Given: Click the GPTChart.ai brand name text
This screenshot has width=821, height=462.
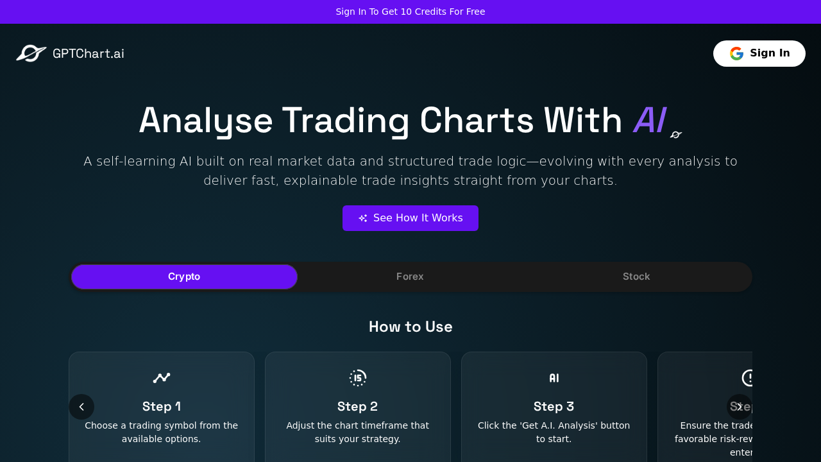Looking at the screenshot, I should coord(88,53).
